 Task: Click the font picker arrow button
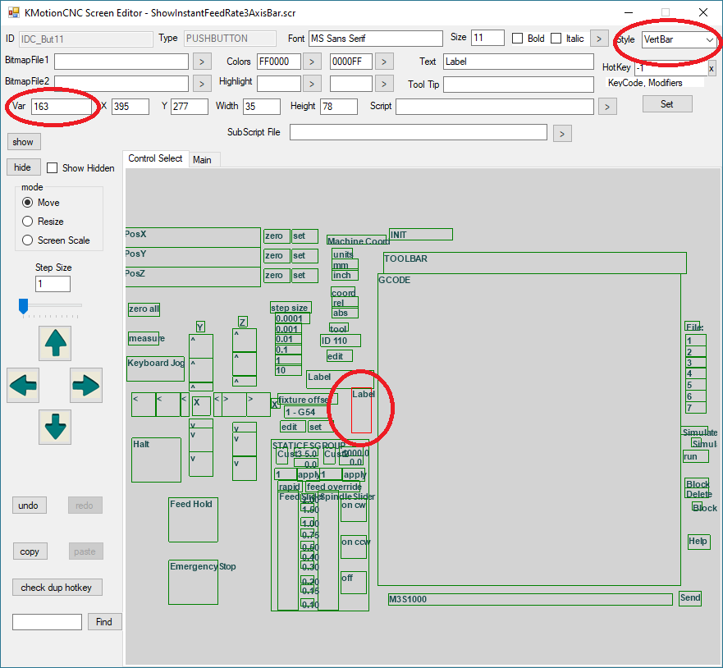pyautogui.click(x=599, y=39)
